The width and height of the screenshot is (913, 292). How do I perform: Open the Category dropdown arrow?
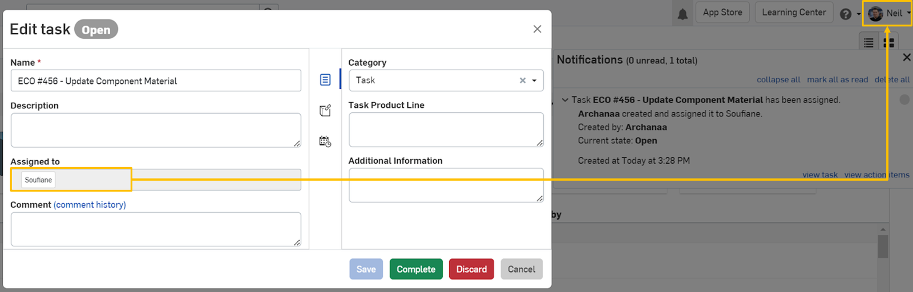point(535,80)
